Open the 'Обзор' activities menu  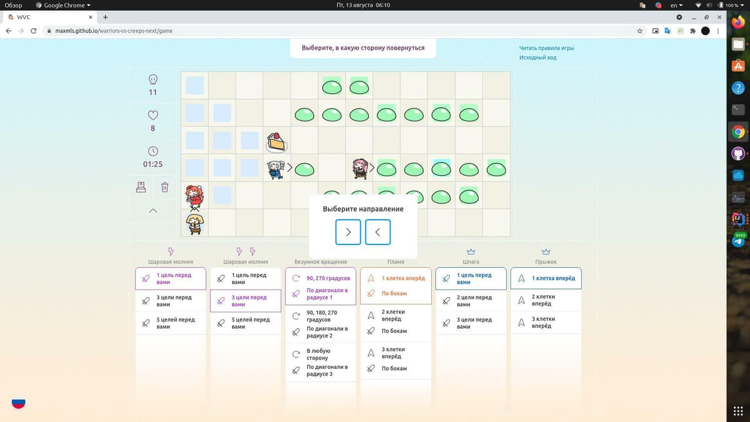[x=13, y=5]
